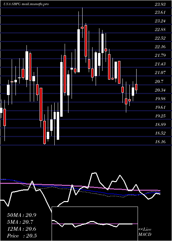The image size is (172, 241).
Task: Click the 22.52 price axis label
Action: coord(160,38)
